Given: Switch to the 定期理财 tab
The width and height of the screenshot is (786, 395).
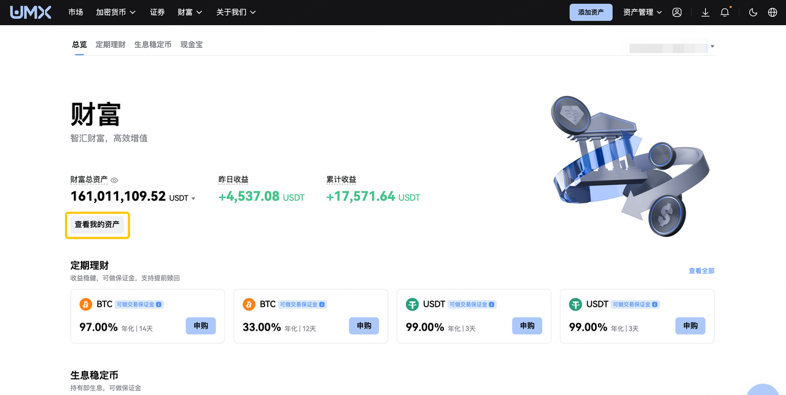Looking at the screenshot, I should (111, 45).
